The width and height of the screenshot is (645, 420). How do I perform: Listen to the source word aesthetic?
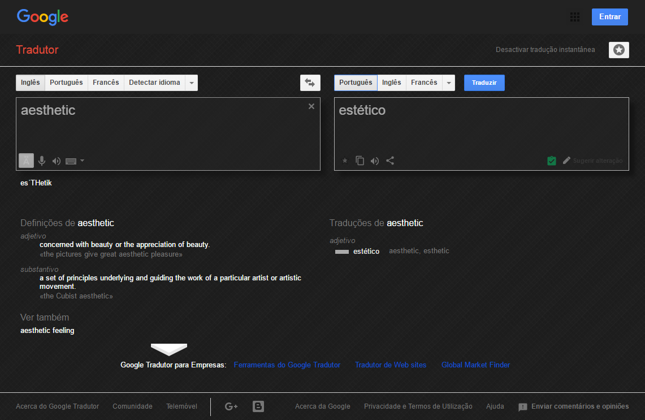tap(57, 161)
